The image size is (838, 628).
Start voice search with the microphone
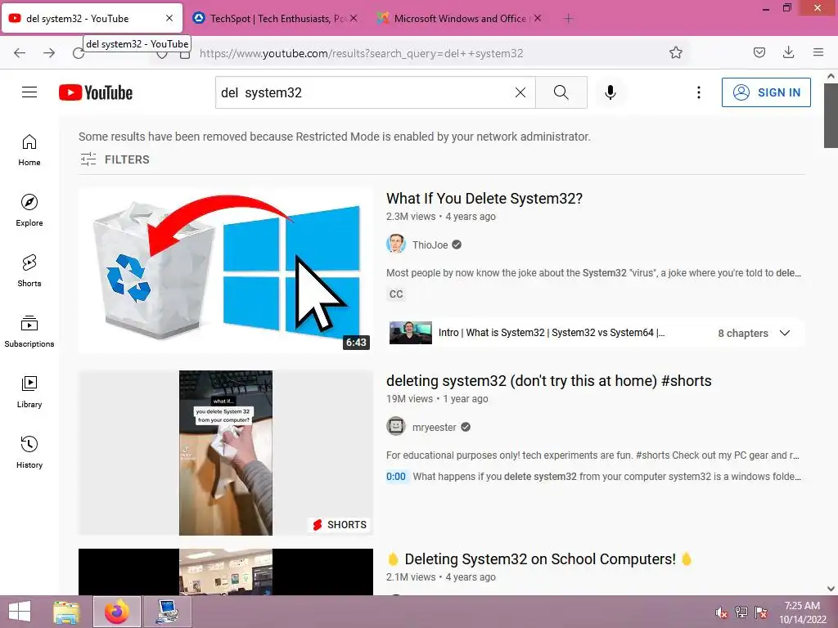pos(610,92)
